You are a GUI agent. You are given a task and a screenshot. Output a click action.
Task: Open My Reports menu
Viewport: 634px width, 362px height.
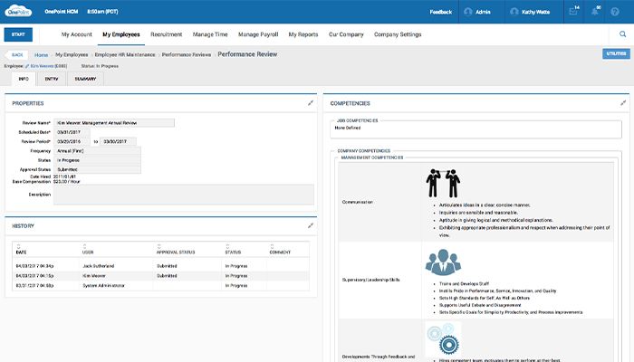coord(303,34)
